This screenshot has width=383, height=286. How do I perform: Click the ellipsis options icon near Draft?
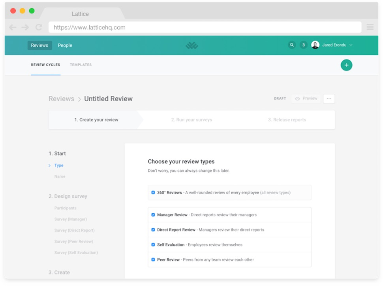click(329, 98)
